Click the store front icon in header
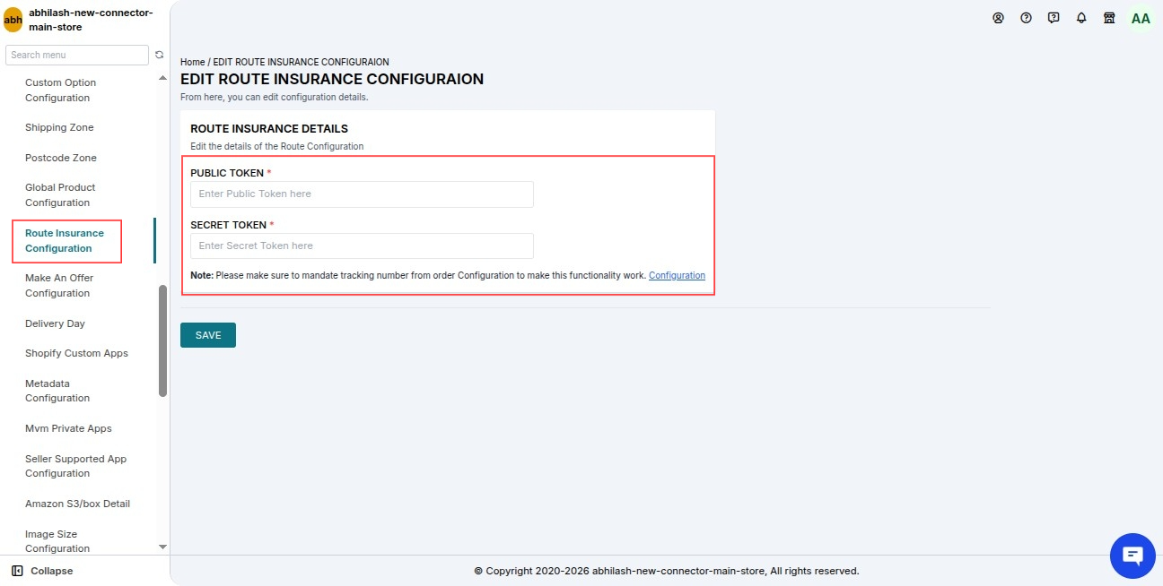 [x=1109, y=18]
